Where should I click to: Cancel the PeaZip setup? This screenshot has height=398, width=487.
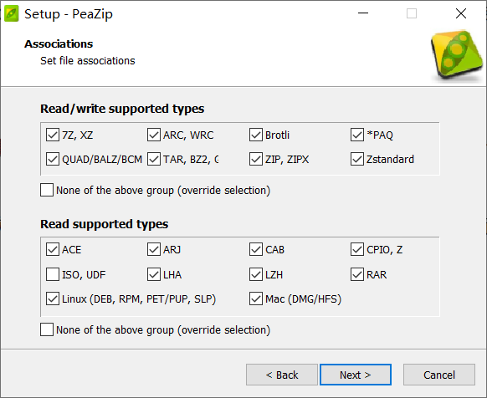tap(439, 375)
